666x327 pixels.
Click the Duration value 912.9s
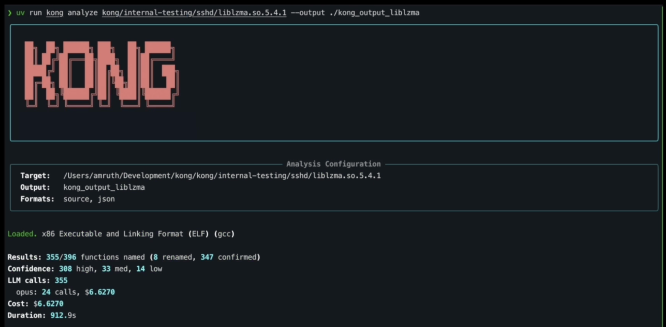[63, 315]
